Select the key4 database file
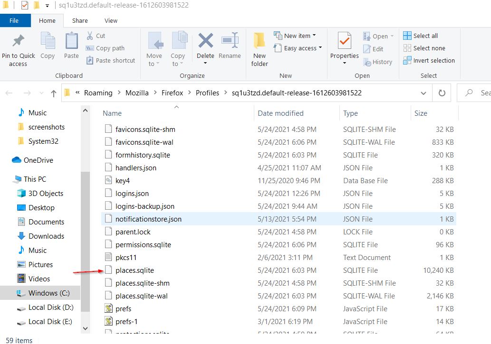 tap(279, 180)
